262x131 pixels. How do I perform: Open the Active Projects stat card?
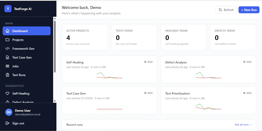(85, 37)
